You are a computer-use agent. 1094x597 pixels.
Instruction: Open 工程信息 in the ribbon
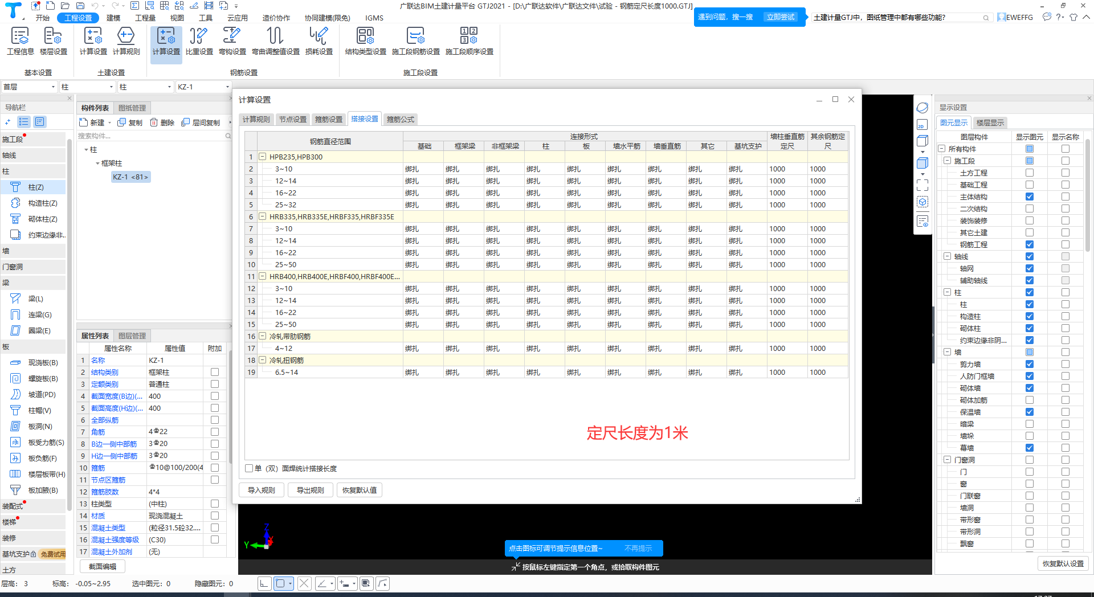click(21, 41)
